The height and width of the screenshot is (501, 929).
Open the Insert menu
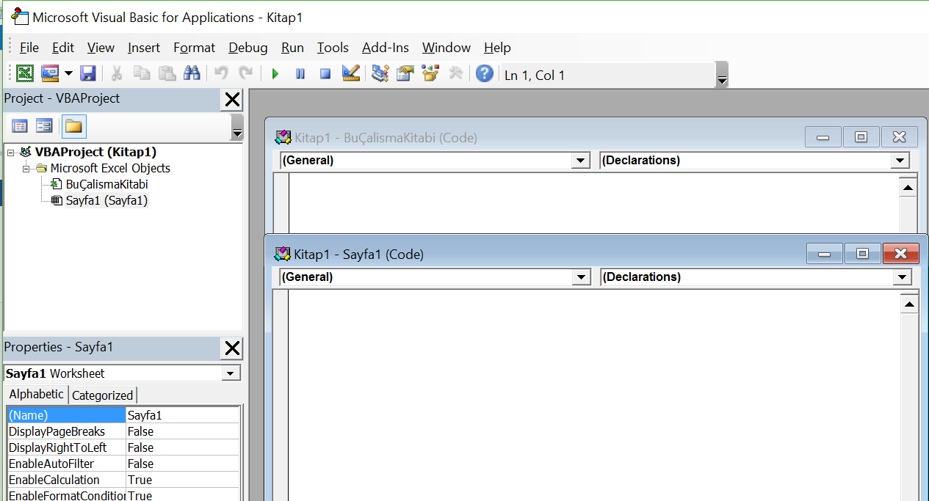(144, 48)
